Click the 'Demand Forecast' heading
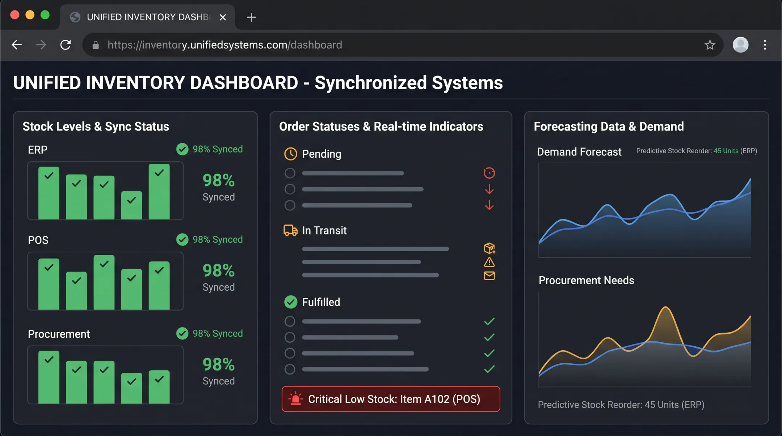The width and height of the screenshot is (782, 436). pos(579,152)
